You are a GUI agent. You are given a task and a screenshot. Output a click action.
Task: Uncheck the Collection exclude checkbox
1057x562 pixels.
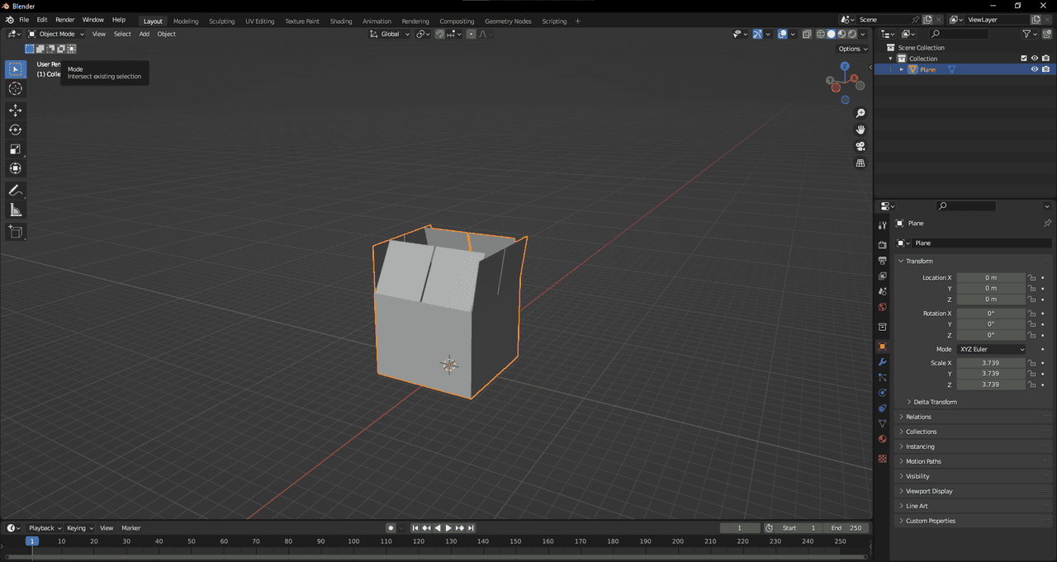point(1024,59)
